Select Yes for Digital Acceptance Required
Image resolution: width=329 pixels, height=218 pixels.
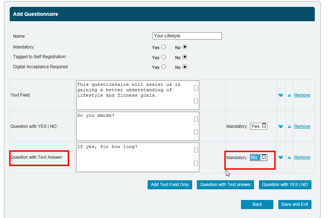164,67
